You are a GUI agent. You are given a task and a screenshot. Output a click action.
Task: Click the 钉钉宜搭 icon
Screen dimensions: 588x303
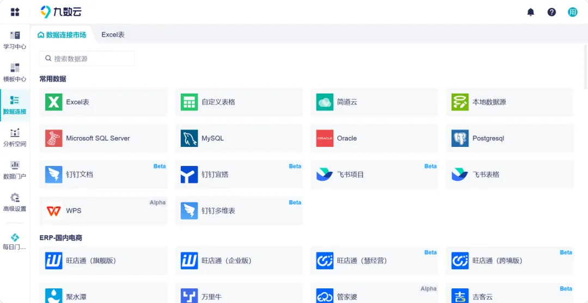tap(189, 175)
